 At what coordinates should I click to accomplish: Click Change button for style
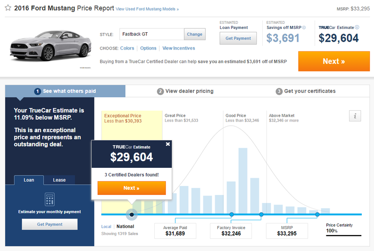point(194,34)
